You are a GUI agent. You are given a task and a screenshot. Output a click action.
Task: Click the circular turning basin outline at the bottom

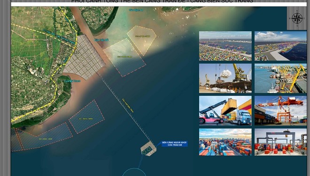tap(134, 172)
